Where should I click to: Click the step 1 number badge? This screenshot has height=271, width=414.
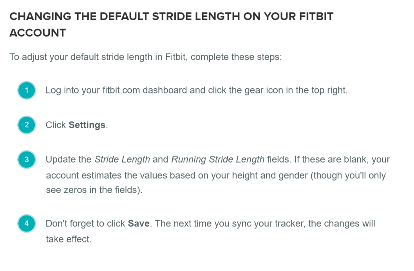[27, 91]
